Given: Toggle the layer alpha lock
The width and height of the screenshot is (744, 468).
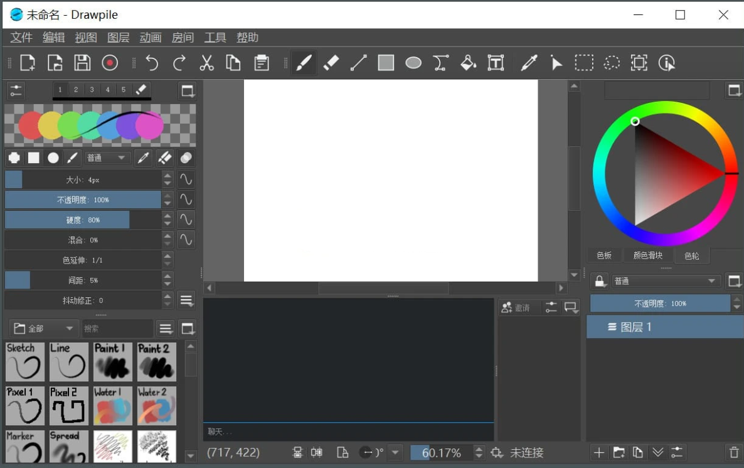Looking at the screenshot, I should point(600,280).
